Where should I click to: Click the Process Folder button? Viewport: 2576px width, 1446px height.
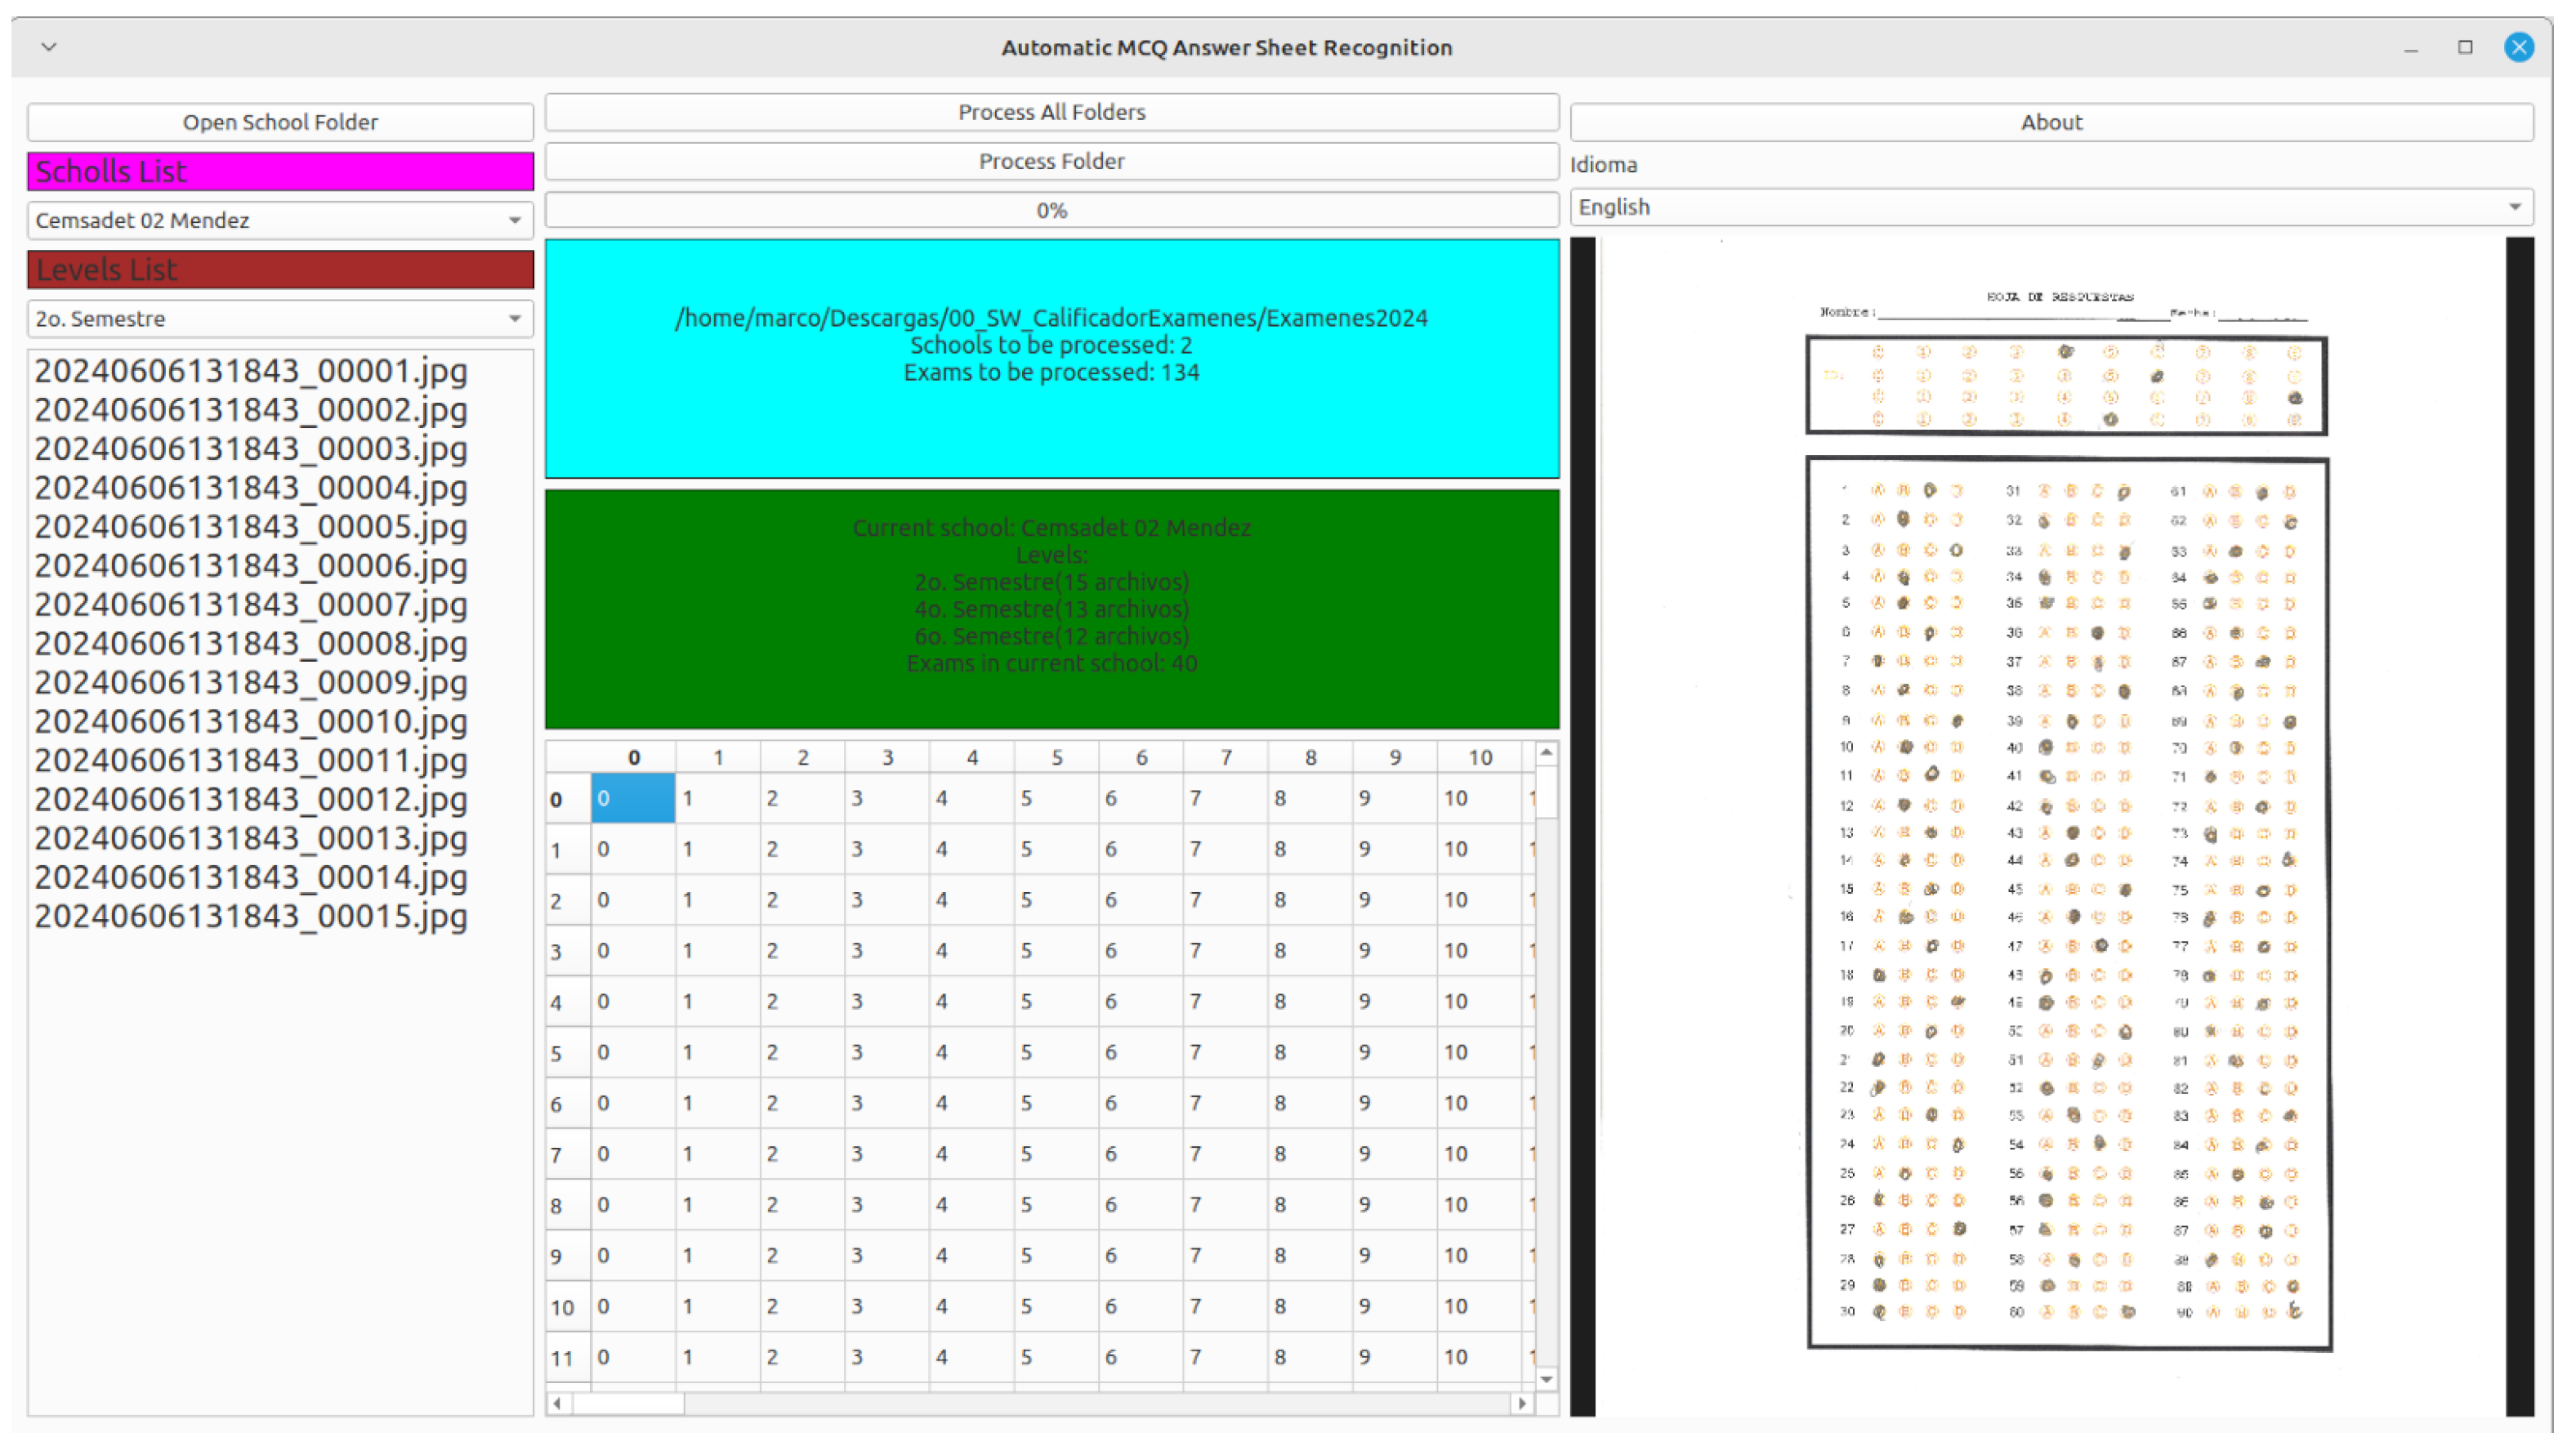pyautogui.click(x=1051, y=161)
